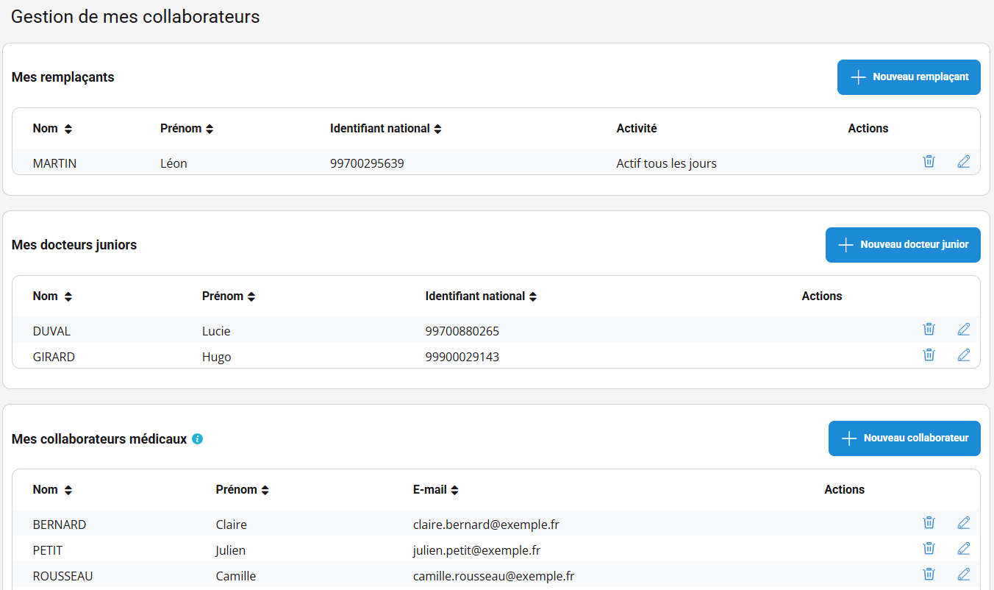Delete collaborator BERNARD Claire
This screenshot has width=994, height=590.
click(929, 522)
